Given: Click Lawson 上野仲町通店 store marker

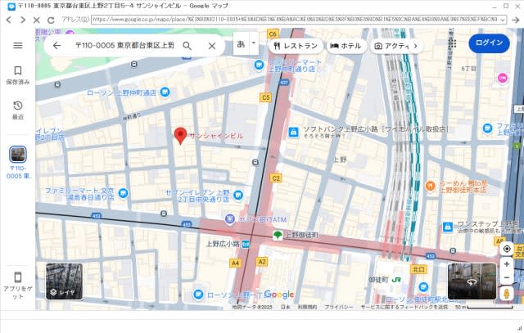Looking at the screenshot, I should [x=165, y=92].
